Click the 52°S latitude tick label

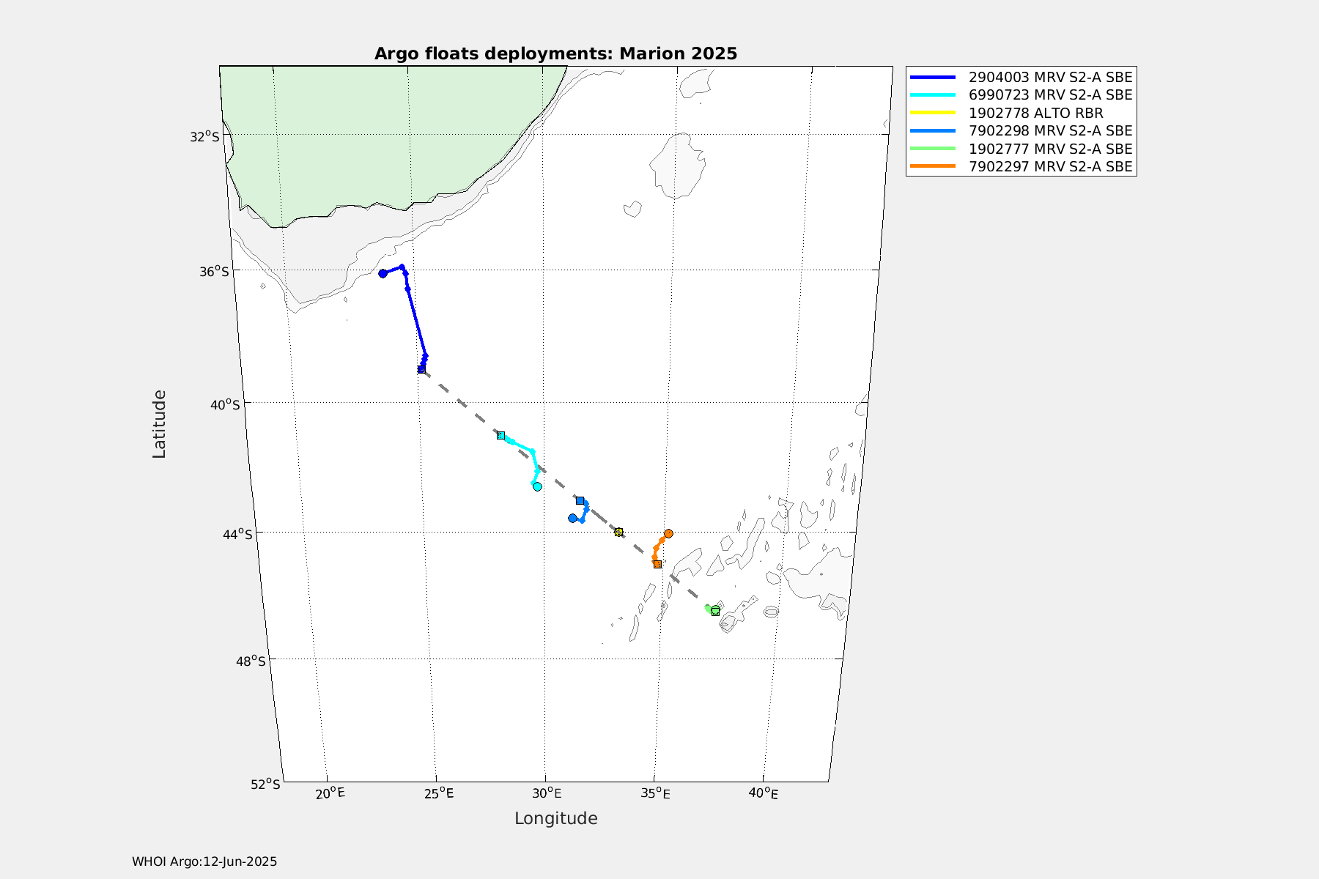tap(265, 784)
